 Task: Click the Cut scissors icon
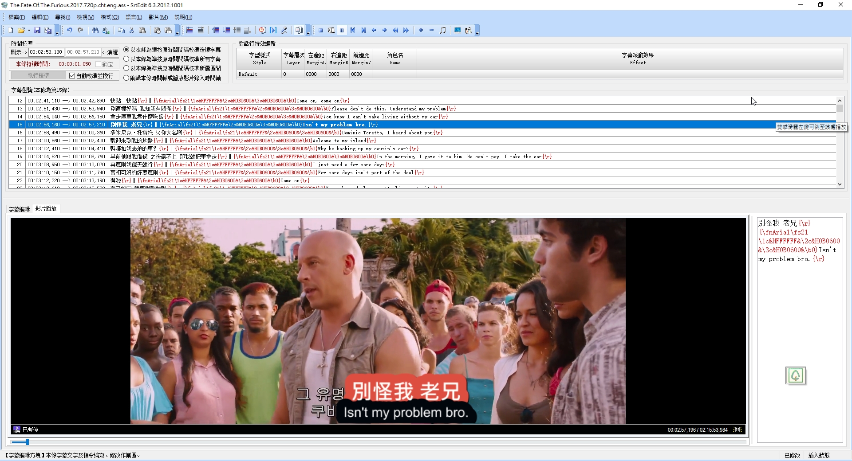pyautogui.click(x=132, y=30)
